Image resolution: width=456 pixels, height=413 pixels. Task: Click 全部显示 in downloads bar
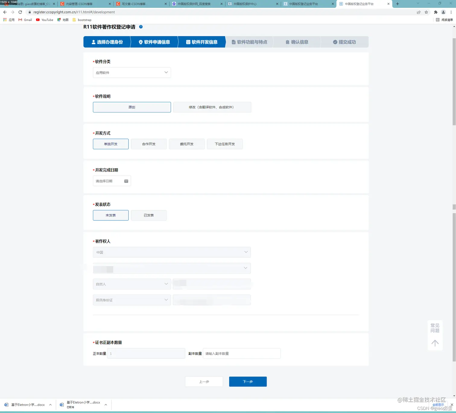(x=438, y=405)
